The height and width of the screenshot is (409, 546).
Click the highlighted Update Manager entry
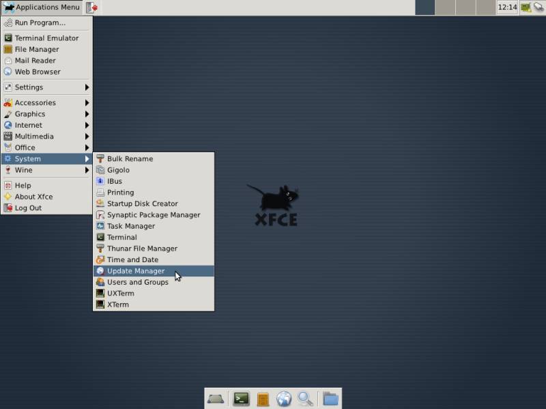pos(154,271)
